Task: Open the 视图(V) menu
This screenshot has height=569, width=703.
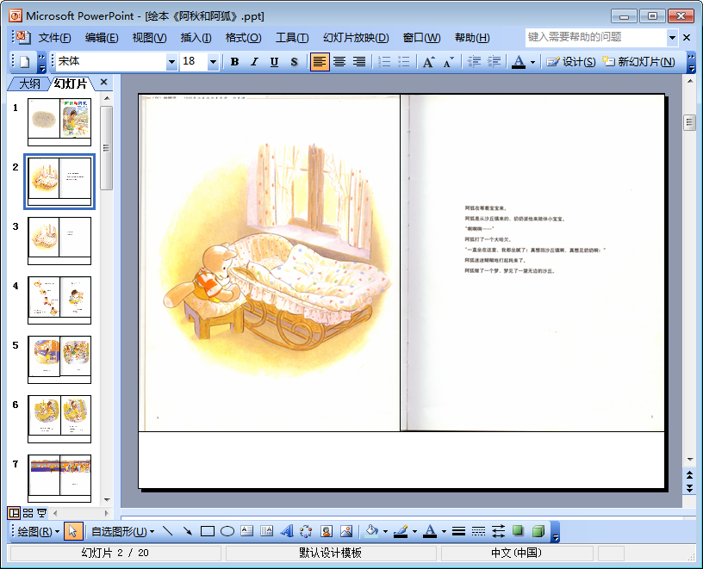Action: click(149, 38)
